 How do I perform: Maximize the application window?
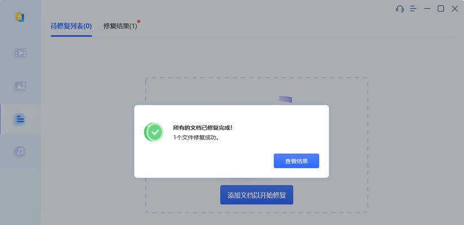pos(441,9)
